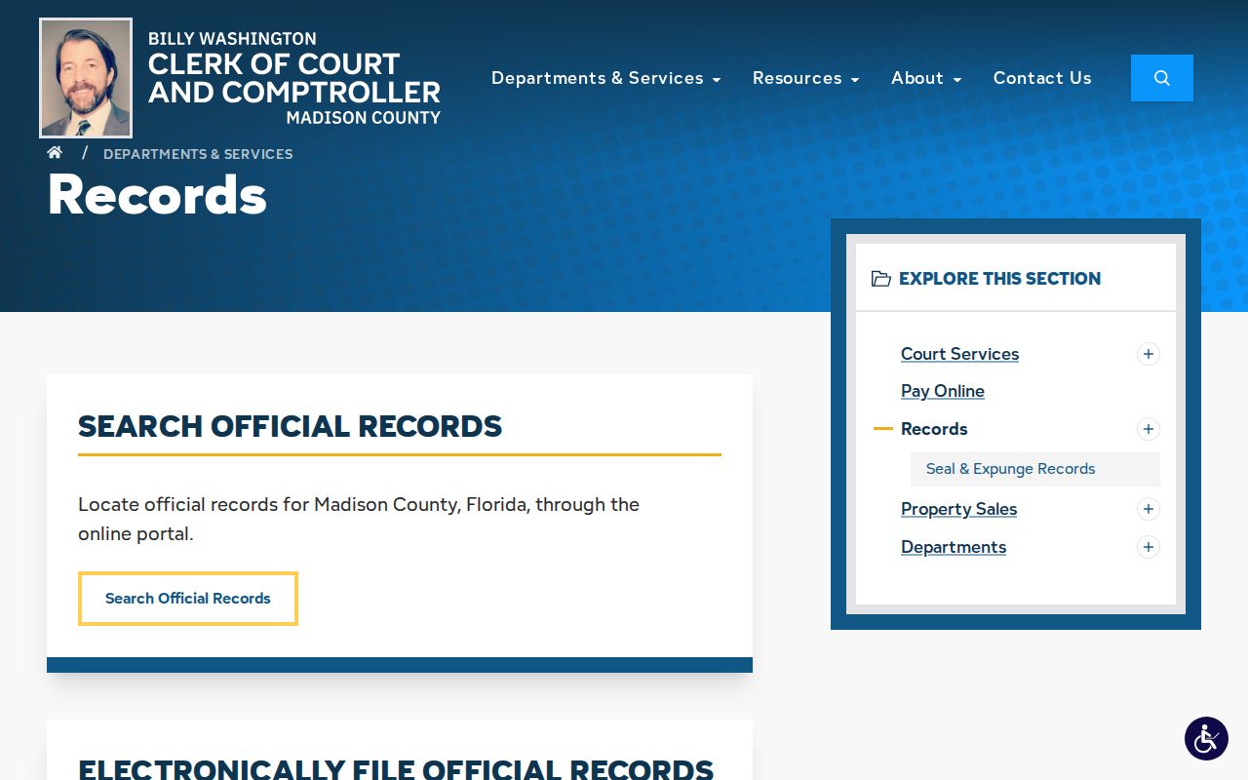Click the Locate official records description text
1248x780 pixels.
[359, 519]
